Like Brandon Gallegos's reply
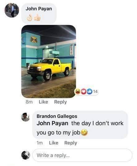The height and width of the screenshot is (166, 137). coord(54,143)
